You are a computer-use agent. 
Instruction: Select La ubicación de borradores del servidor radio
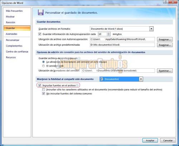[44, 62]
